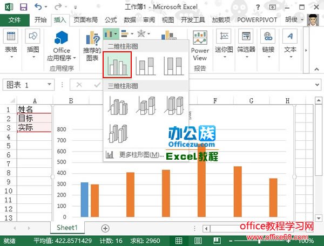
Task: Click the bar chart insert icon
Action: coord(125,33)
